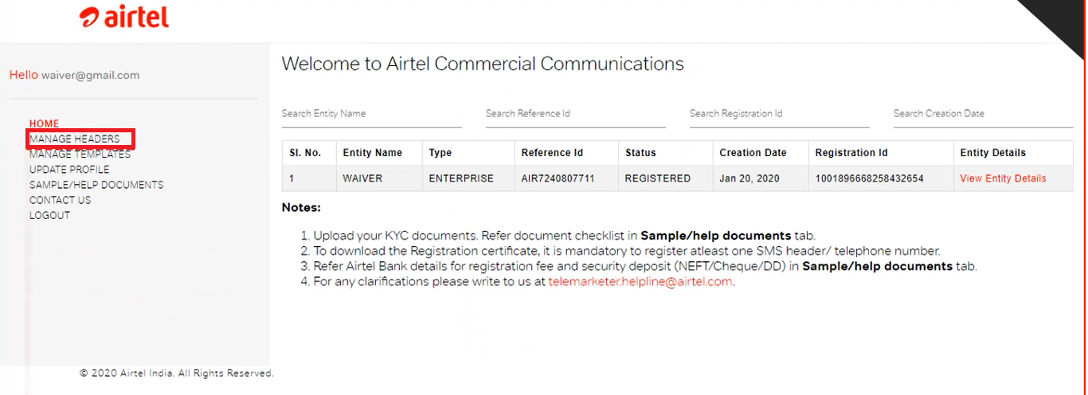The height and width of the screenshot is (395, 1088).
Task: Click the Search Reference Id field
Action: pos(575,114)
